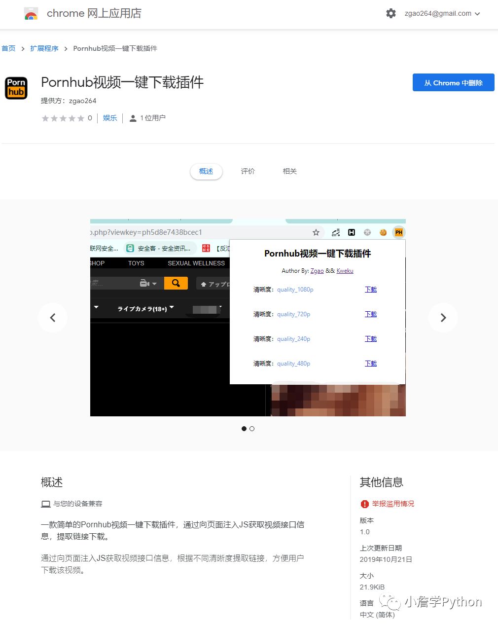Click 下载 link for quality_720p
This screenshot has height=625, width=498.
[371, 314]
